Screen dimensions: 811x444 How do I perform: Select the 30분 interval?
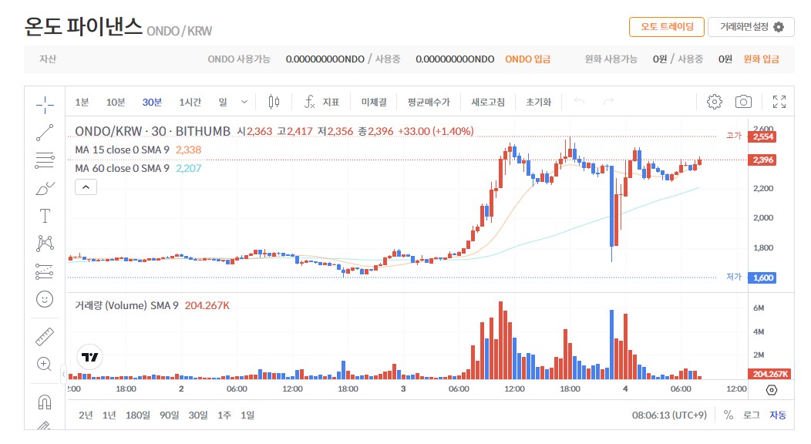[152, 103]
